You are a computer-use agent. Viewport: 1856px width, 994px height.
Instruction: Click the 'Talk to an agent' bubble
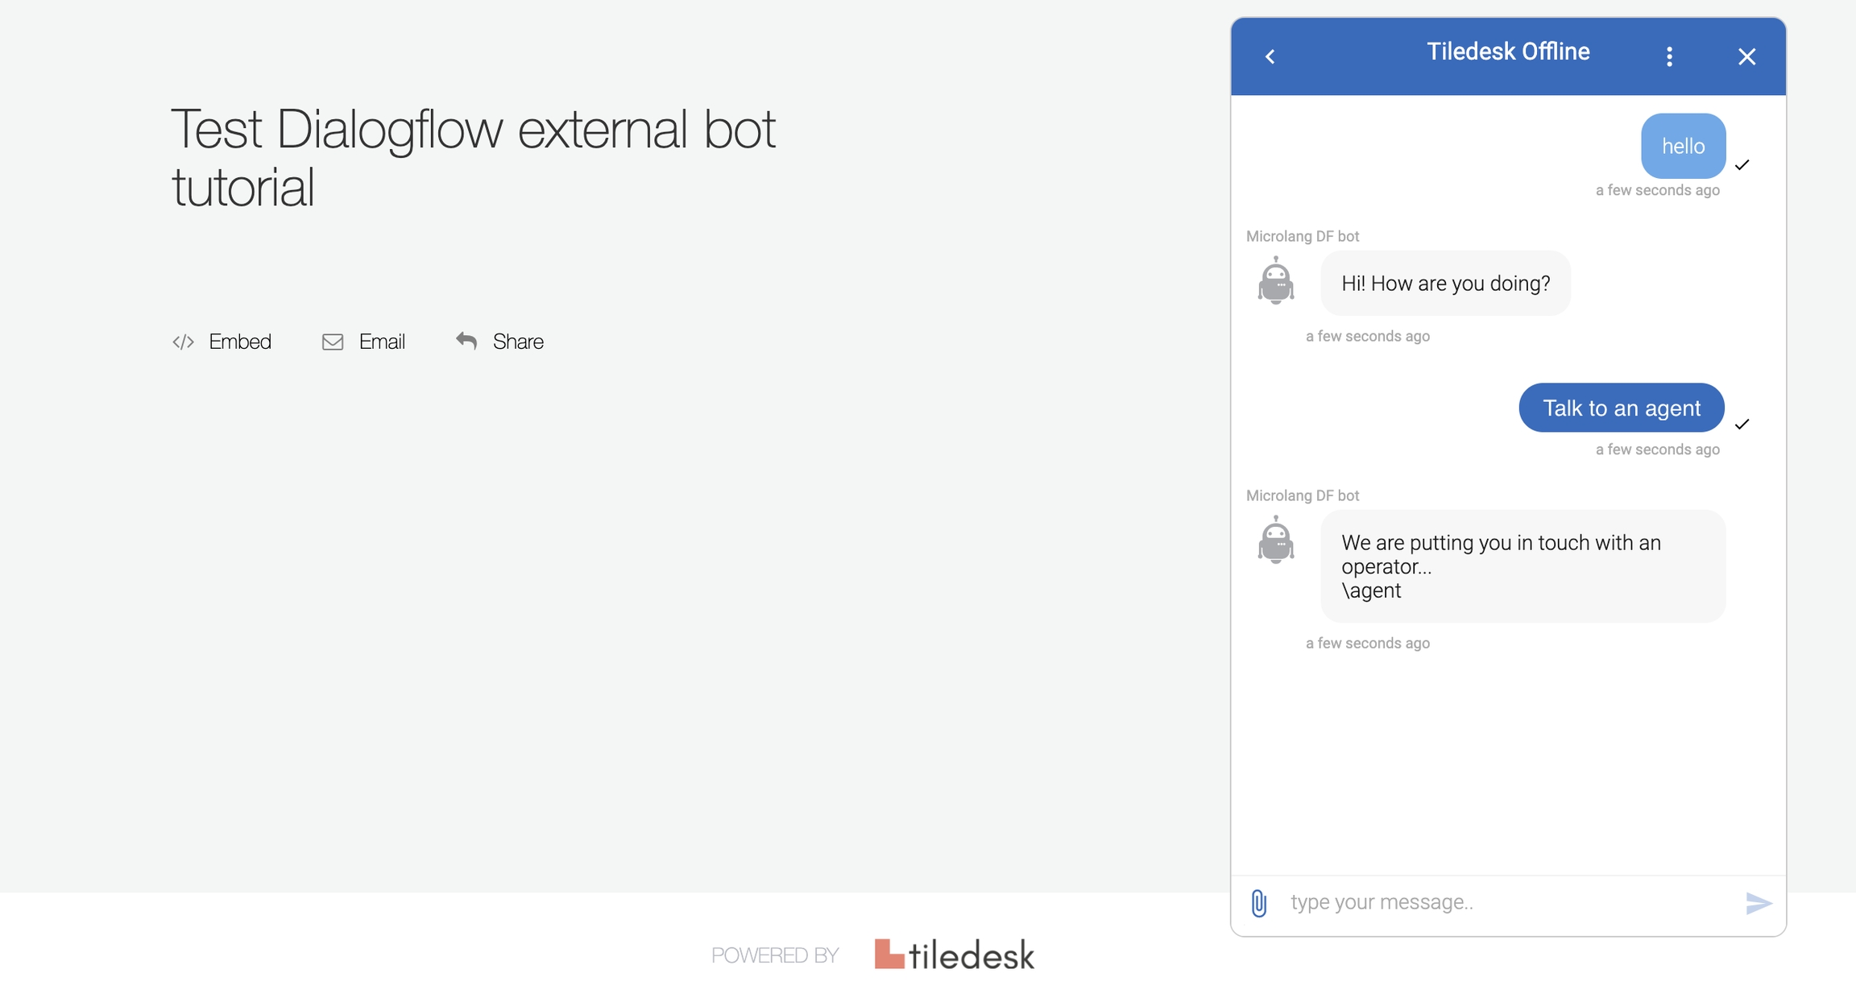[x=1621, y=408]
